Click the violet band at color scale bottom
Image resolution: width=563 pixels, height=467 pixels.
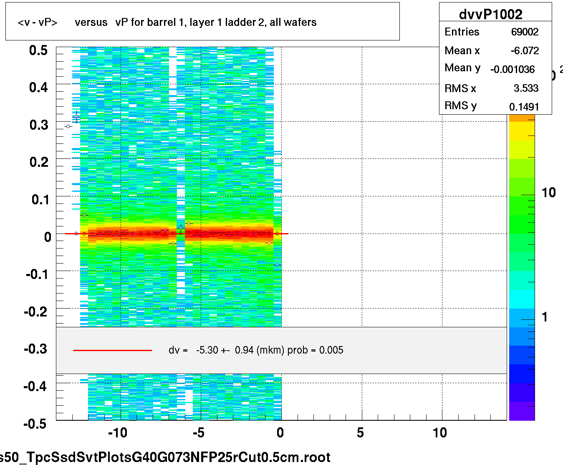coord(522,411)
